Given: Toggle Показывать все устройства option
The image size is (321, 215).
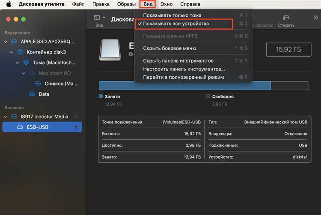Looking at the screenshot, I should coord(193,24).
